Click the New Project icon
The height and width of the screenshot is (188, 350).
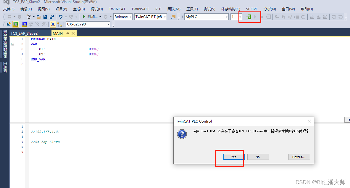click(x=28, y=17)
